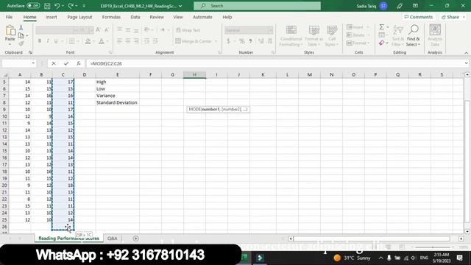The image size is (471, 265).
Task: Click the Format as Table icon
Action: (314, 35)
